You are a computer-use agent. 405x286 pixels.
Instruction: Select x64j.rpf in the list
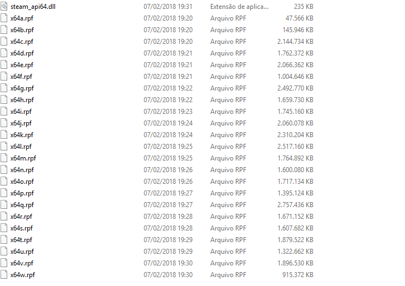tap(21, 123)
